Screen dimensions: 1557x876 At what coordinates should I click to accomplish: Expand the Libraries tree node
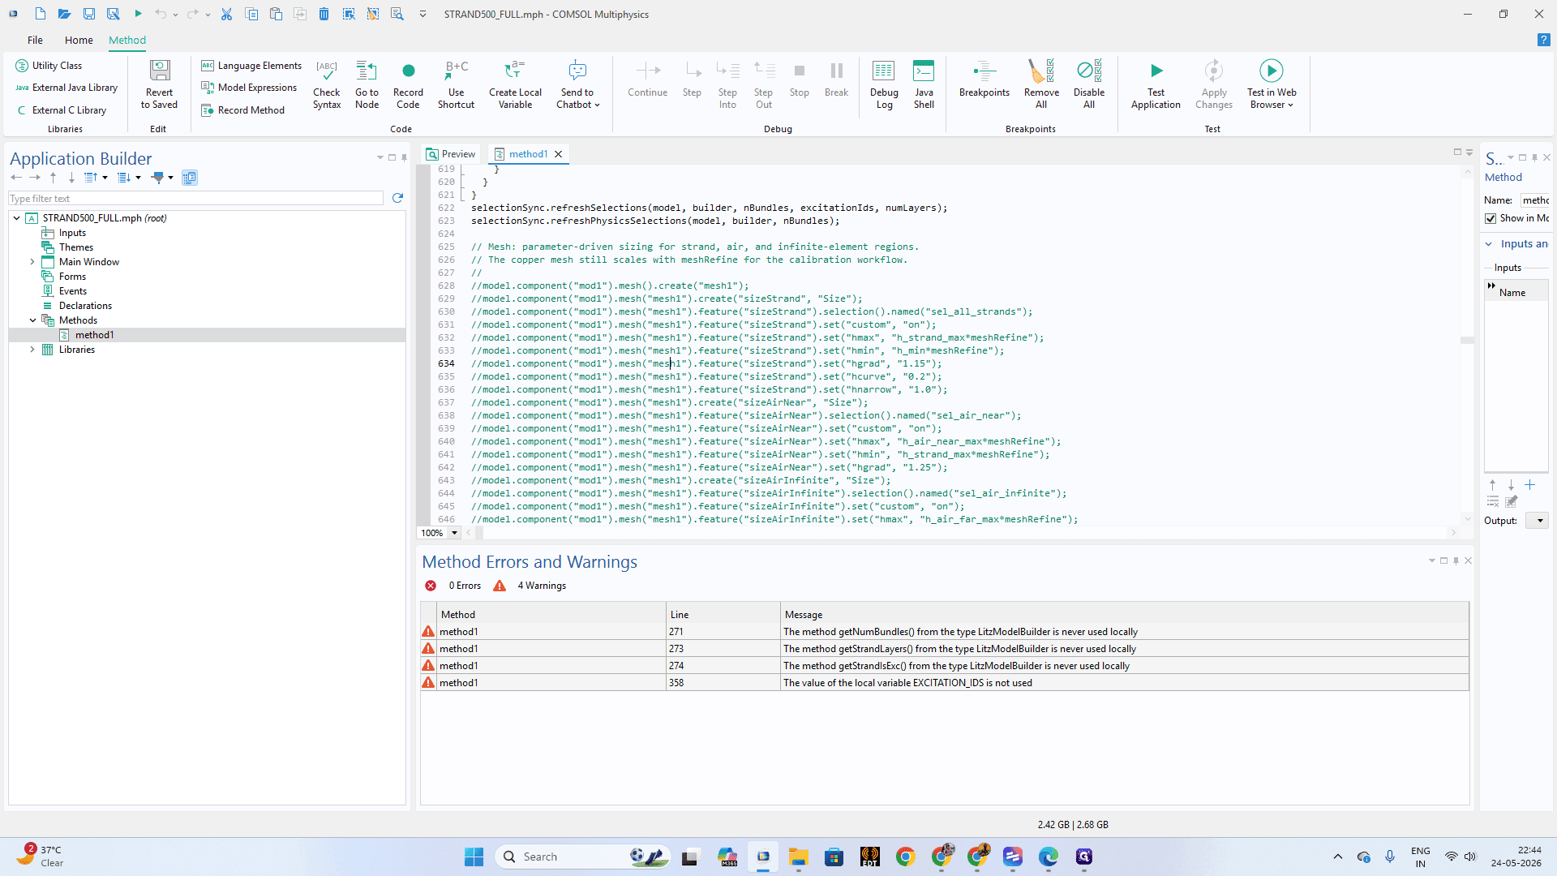32,350
